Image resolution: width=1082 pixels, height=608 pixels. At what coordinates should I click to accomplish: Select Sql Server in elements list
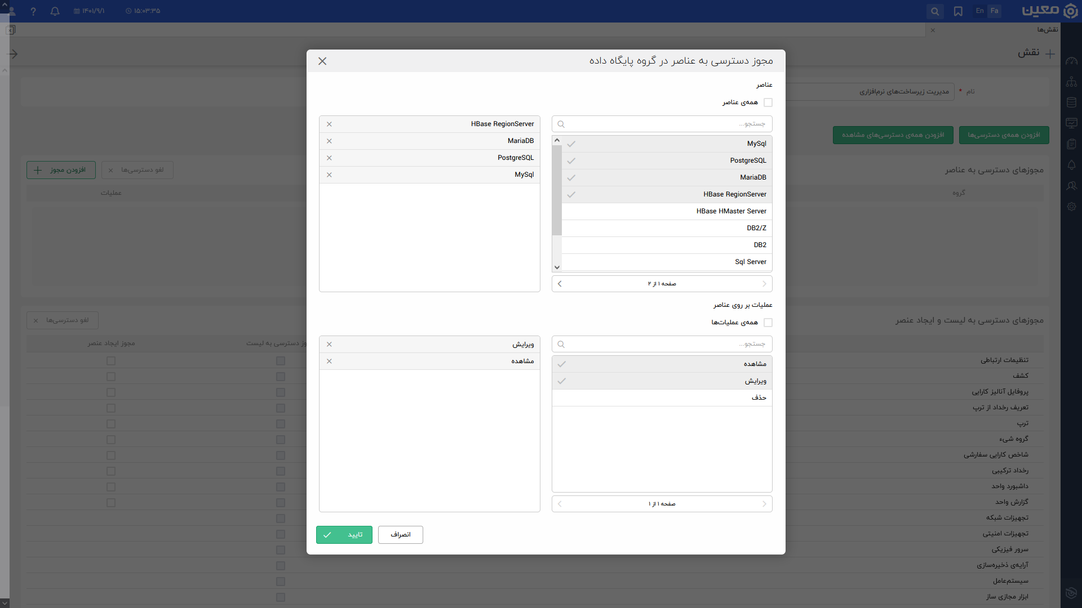(x=666, y=262)
